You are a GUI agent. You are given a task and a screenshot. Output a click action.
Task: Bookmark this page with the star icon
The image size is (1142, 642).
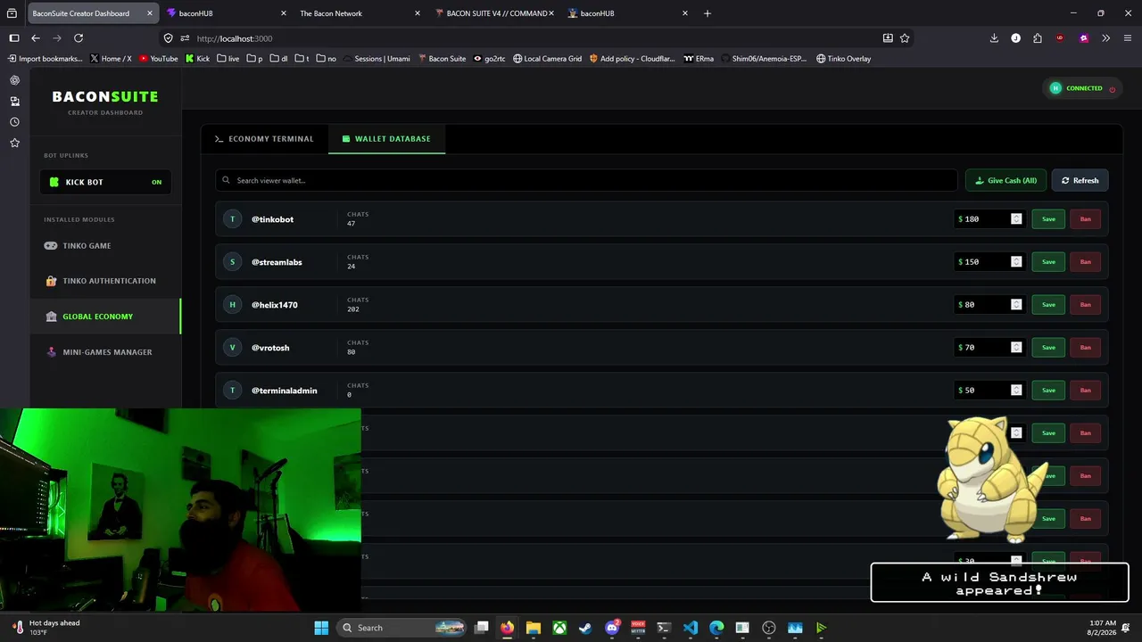tap(905, 38)
